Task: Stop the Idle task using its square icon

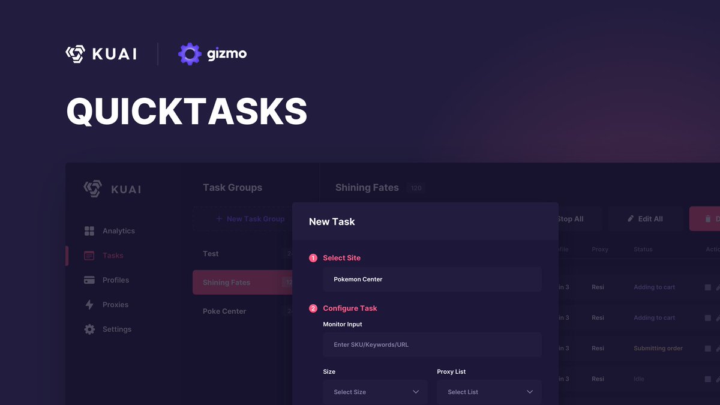Action: [x=708, y=379]
